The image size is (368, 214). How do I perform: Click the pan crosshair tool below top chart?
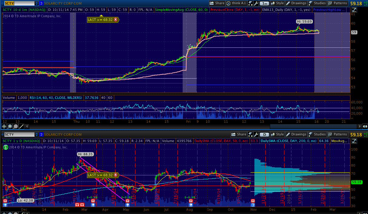pos(5,126)
